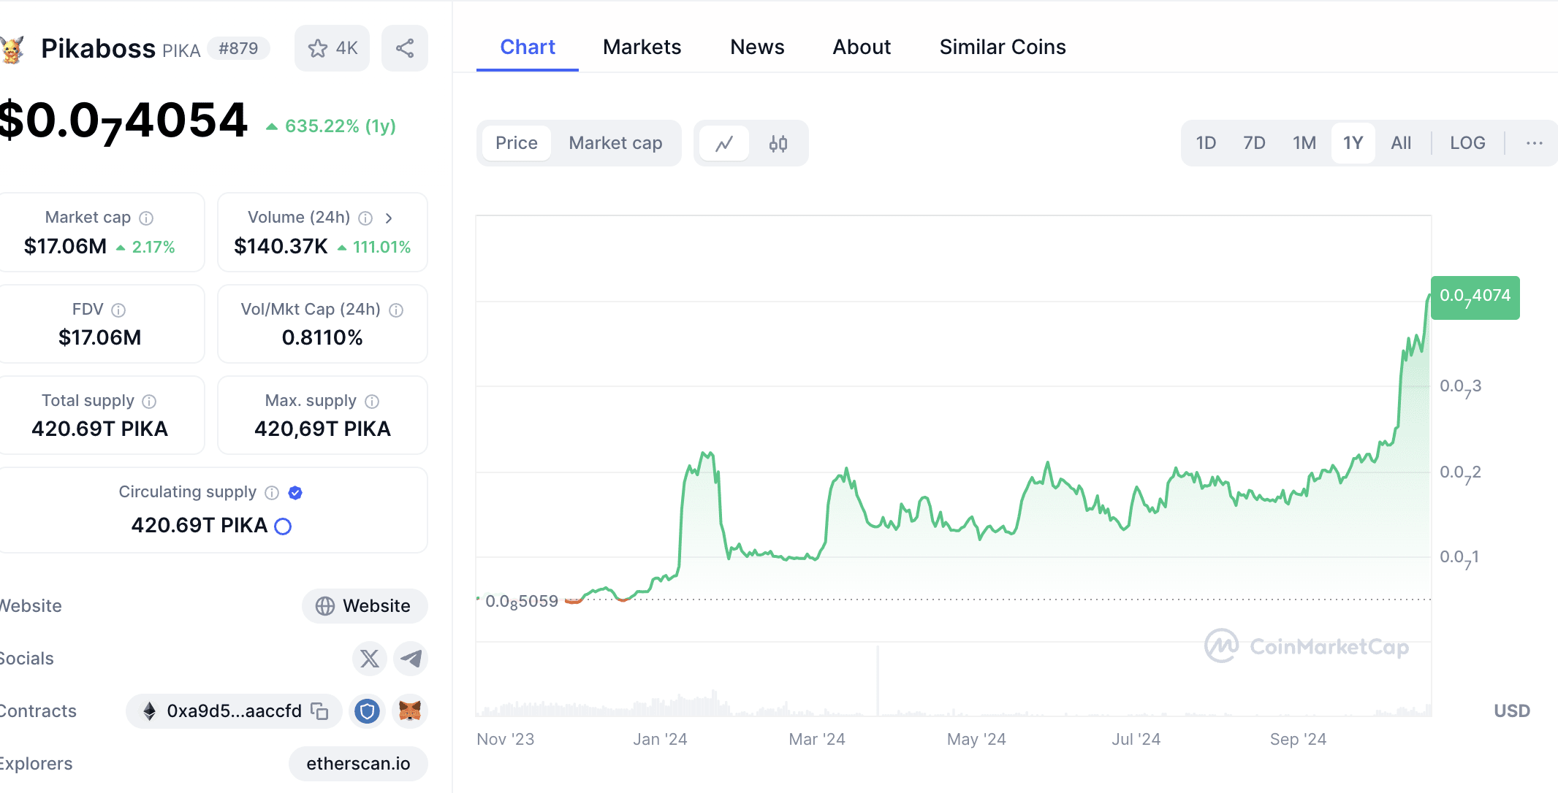Toggle the LOG scale option
The image size is (1558, 793).
1467,143
